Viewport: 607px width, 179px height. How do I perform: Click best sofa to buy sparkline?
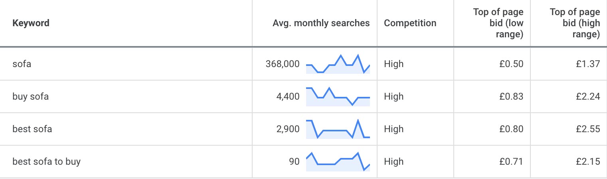[x=338, y=162]
